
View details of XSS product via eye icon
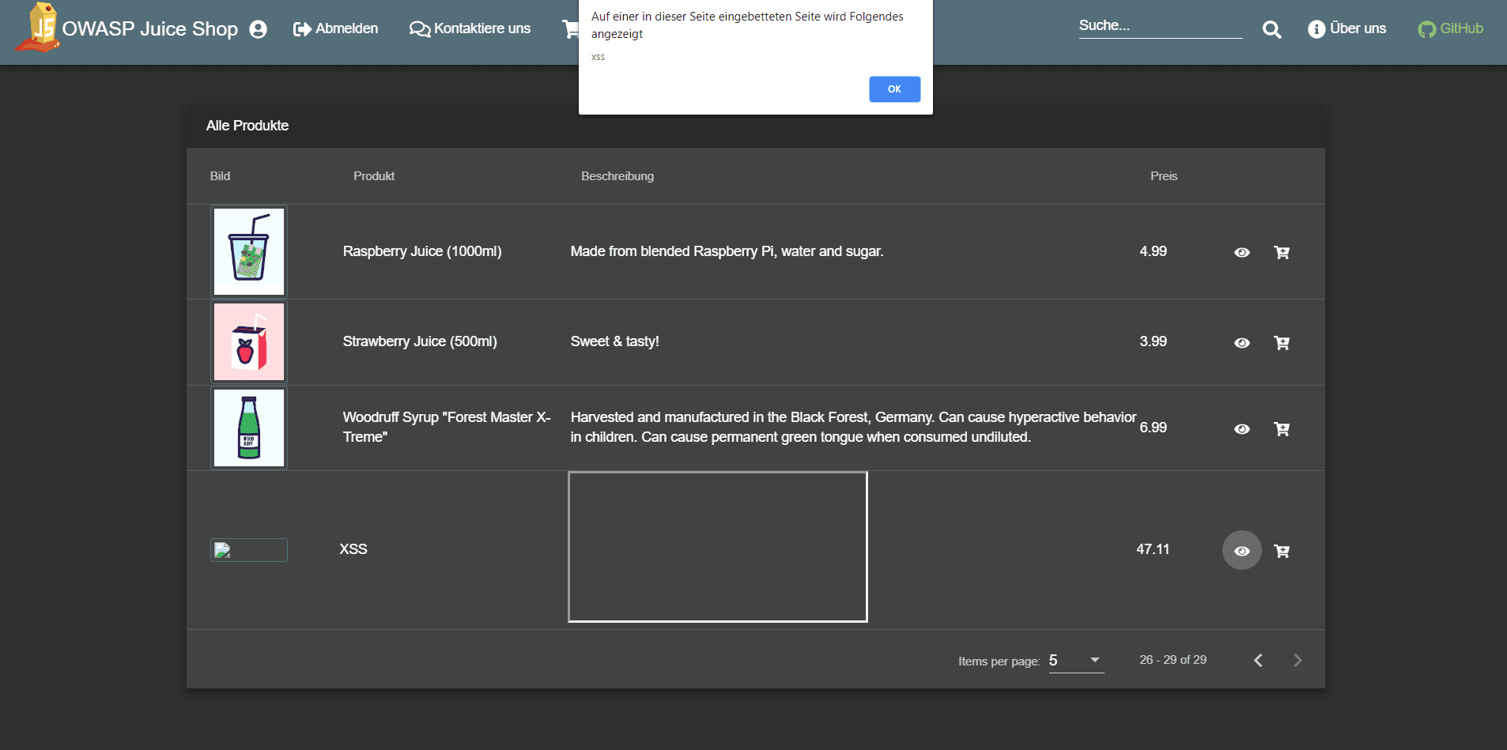click(1242, 551)
